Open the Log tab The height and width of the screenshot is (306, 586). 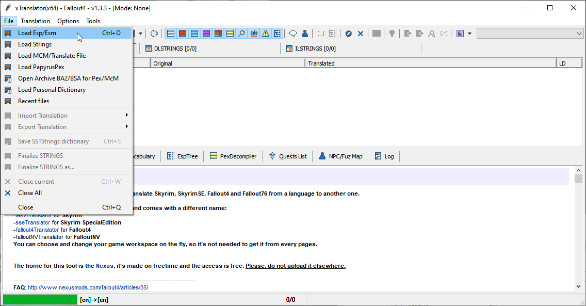coord(385,156)
